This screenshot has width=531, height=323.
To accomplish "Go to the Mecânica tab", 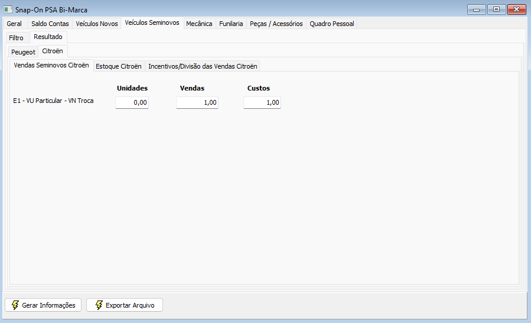I will click(x=199, y=24).
